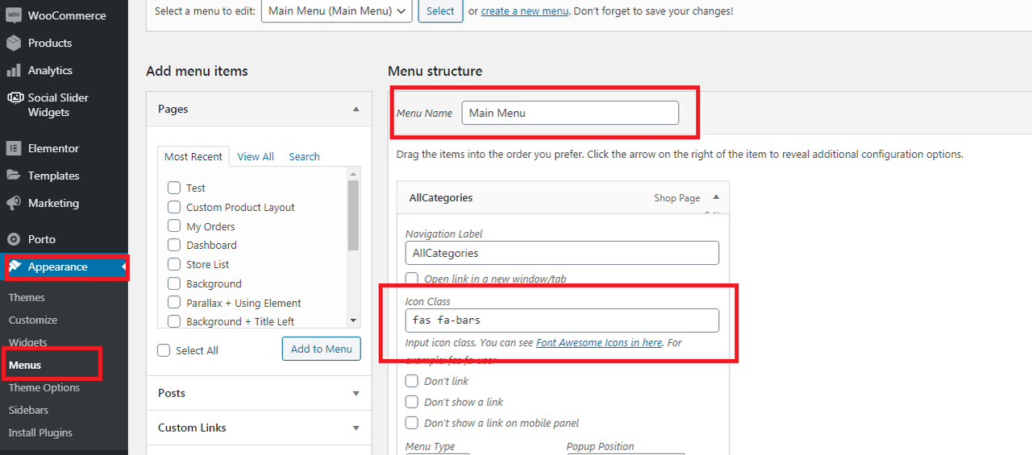Click the Templates folder icon

click(14, 176)
